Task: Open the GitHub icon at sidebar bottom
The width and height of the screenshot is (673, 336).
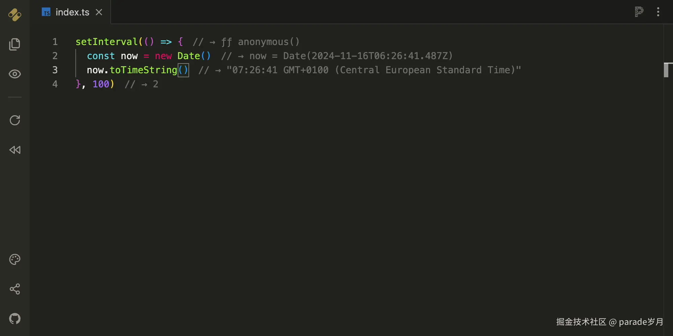Action: pos(14,319)
